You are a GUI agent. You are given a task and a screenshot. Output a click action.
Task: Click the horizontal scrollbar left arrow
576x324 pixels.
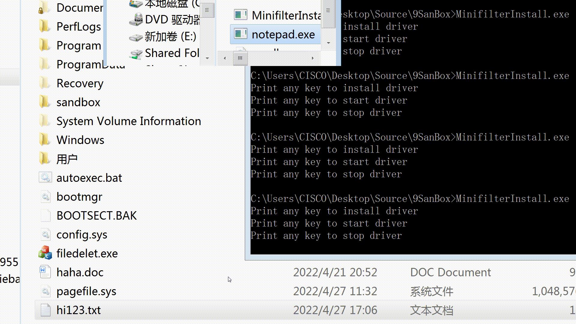click(x=225, y=58)
